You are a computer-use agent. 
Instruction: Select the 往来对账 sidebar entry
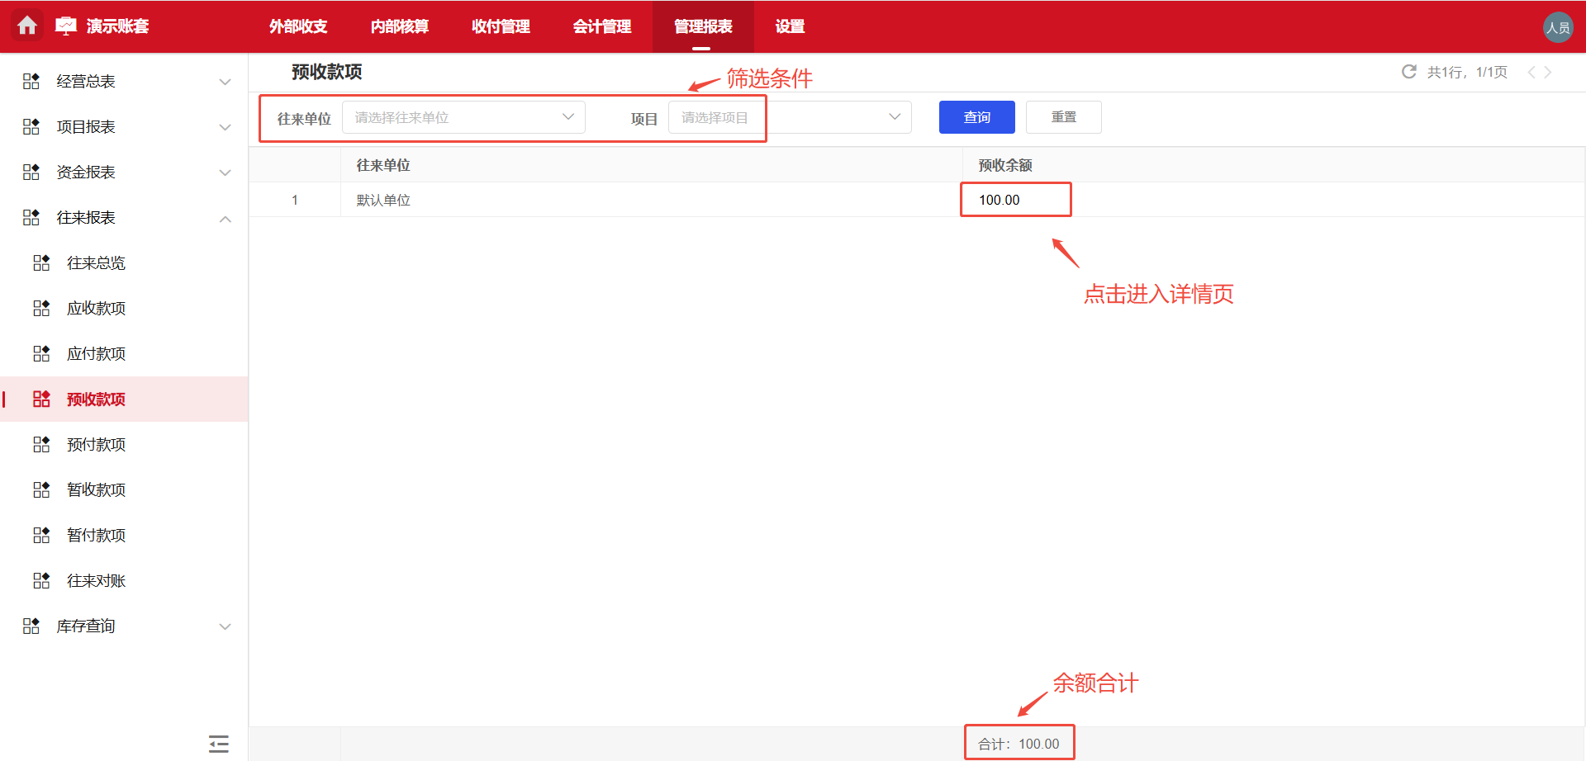[96, 580]
